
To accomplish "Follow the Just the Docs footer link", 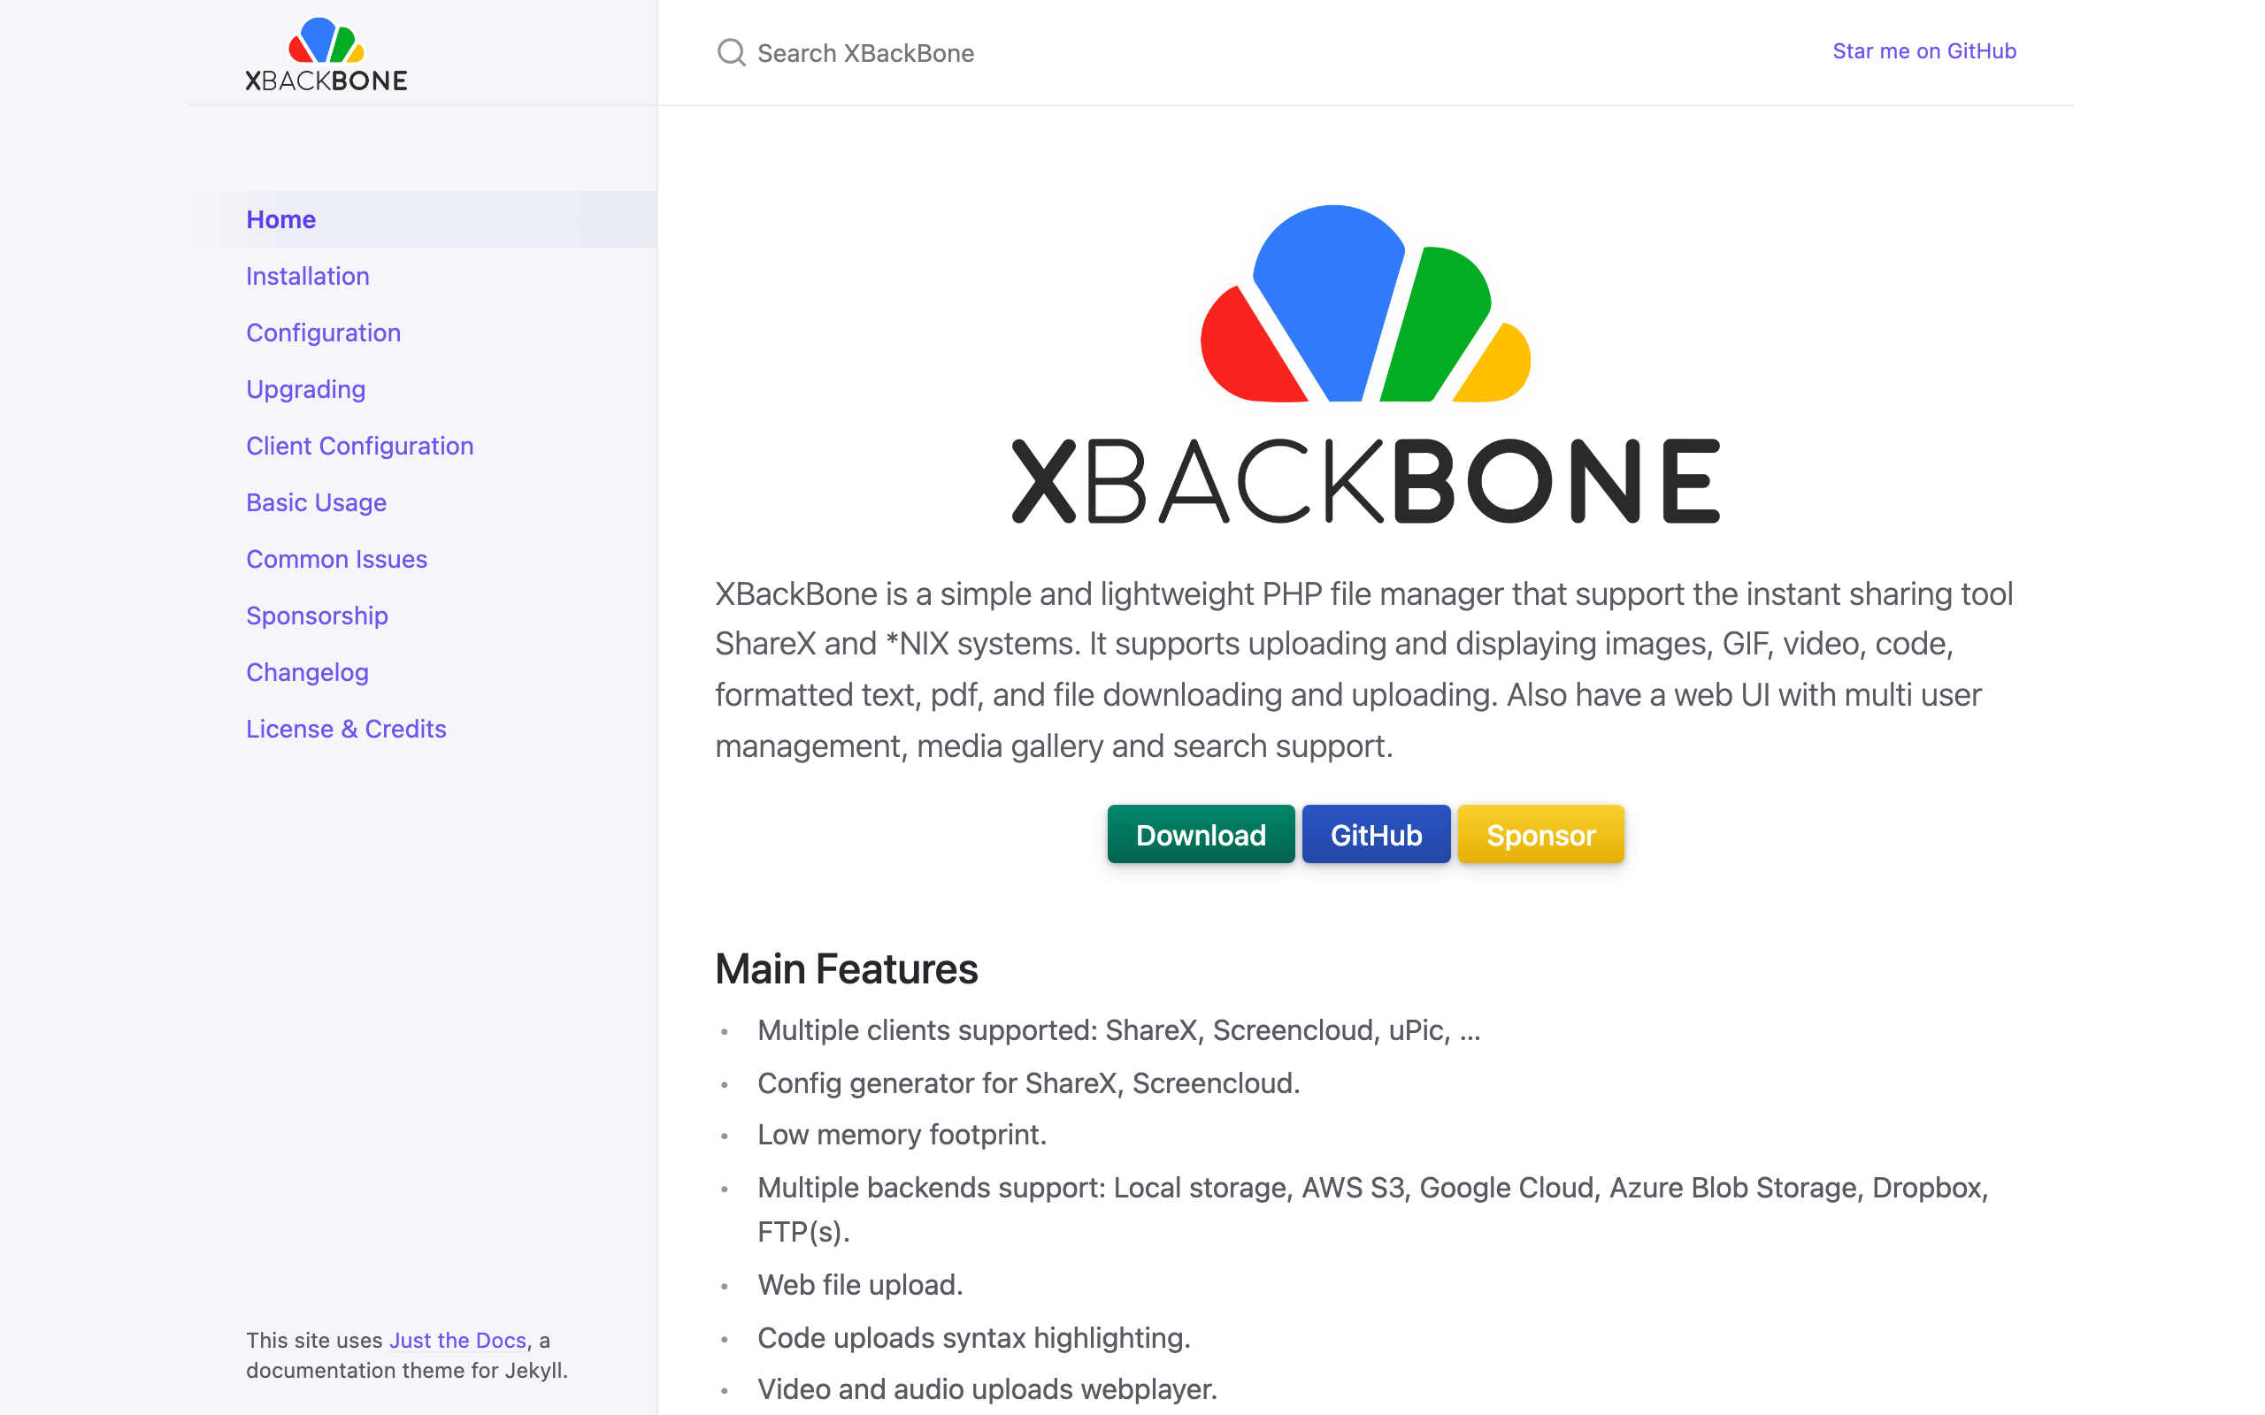I will coord(457,1340).
